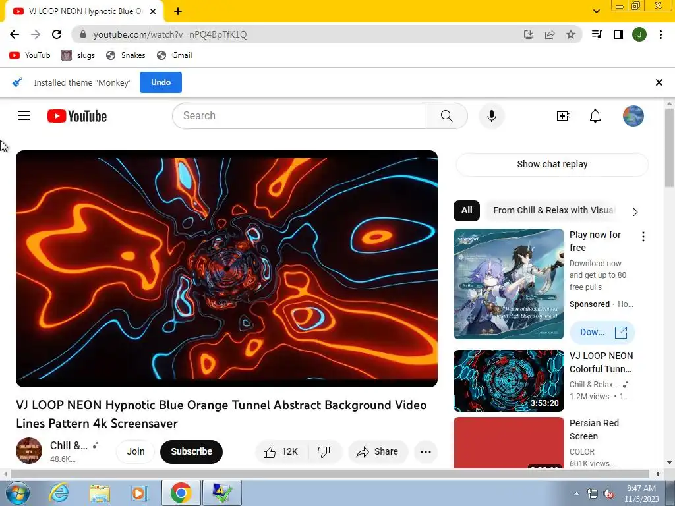Open the Windows Start menu
Screen dimensions: 675x506
(x=17, y=493)
